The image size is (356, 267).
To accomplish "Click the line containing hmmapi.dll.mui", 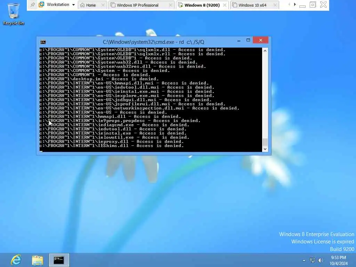I will 124,83.
